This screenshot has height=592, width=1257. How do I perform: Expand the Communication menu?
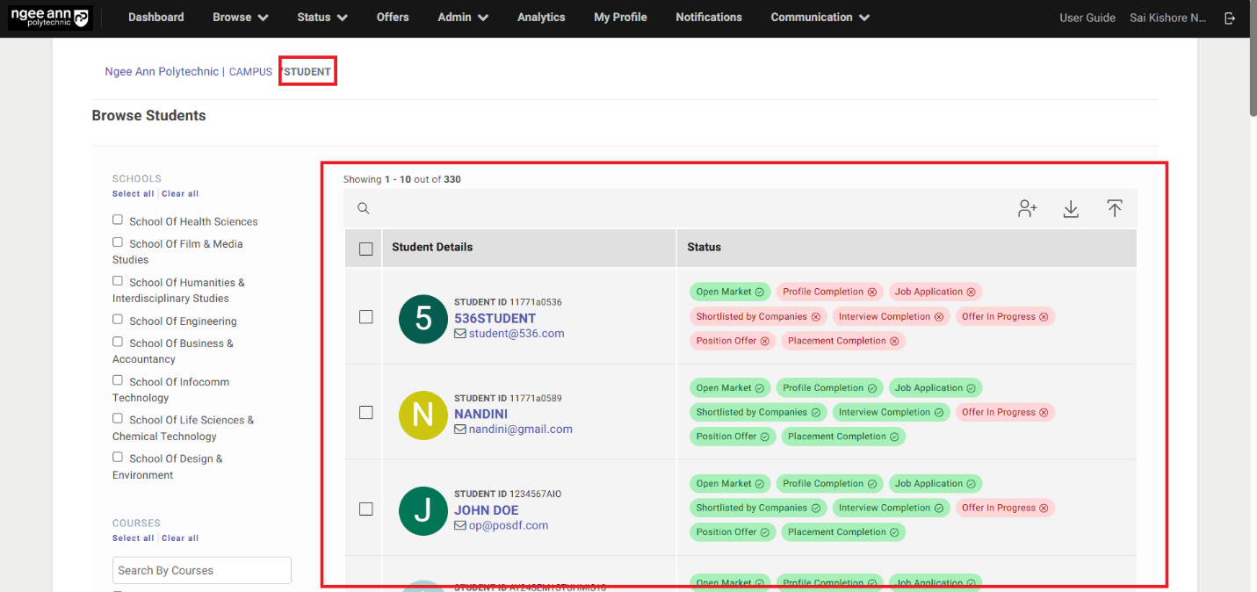click(820, 18)
